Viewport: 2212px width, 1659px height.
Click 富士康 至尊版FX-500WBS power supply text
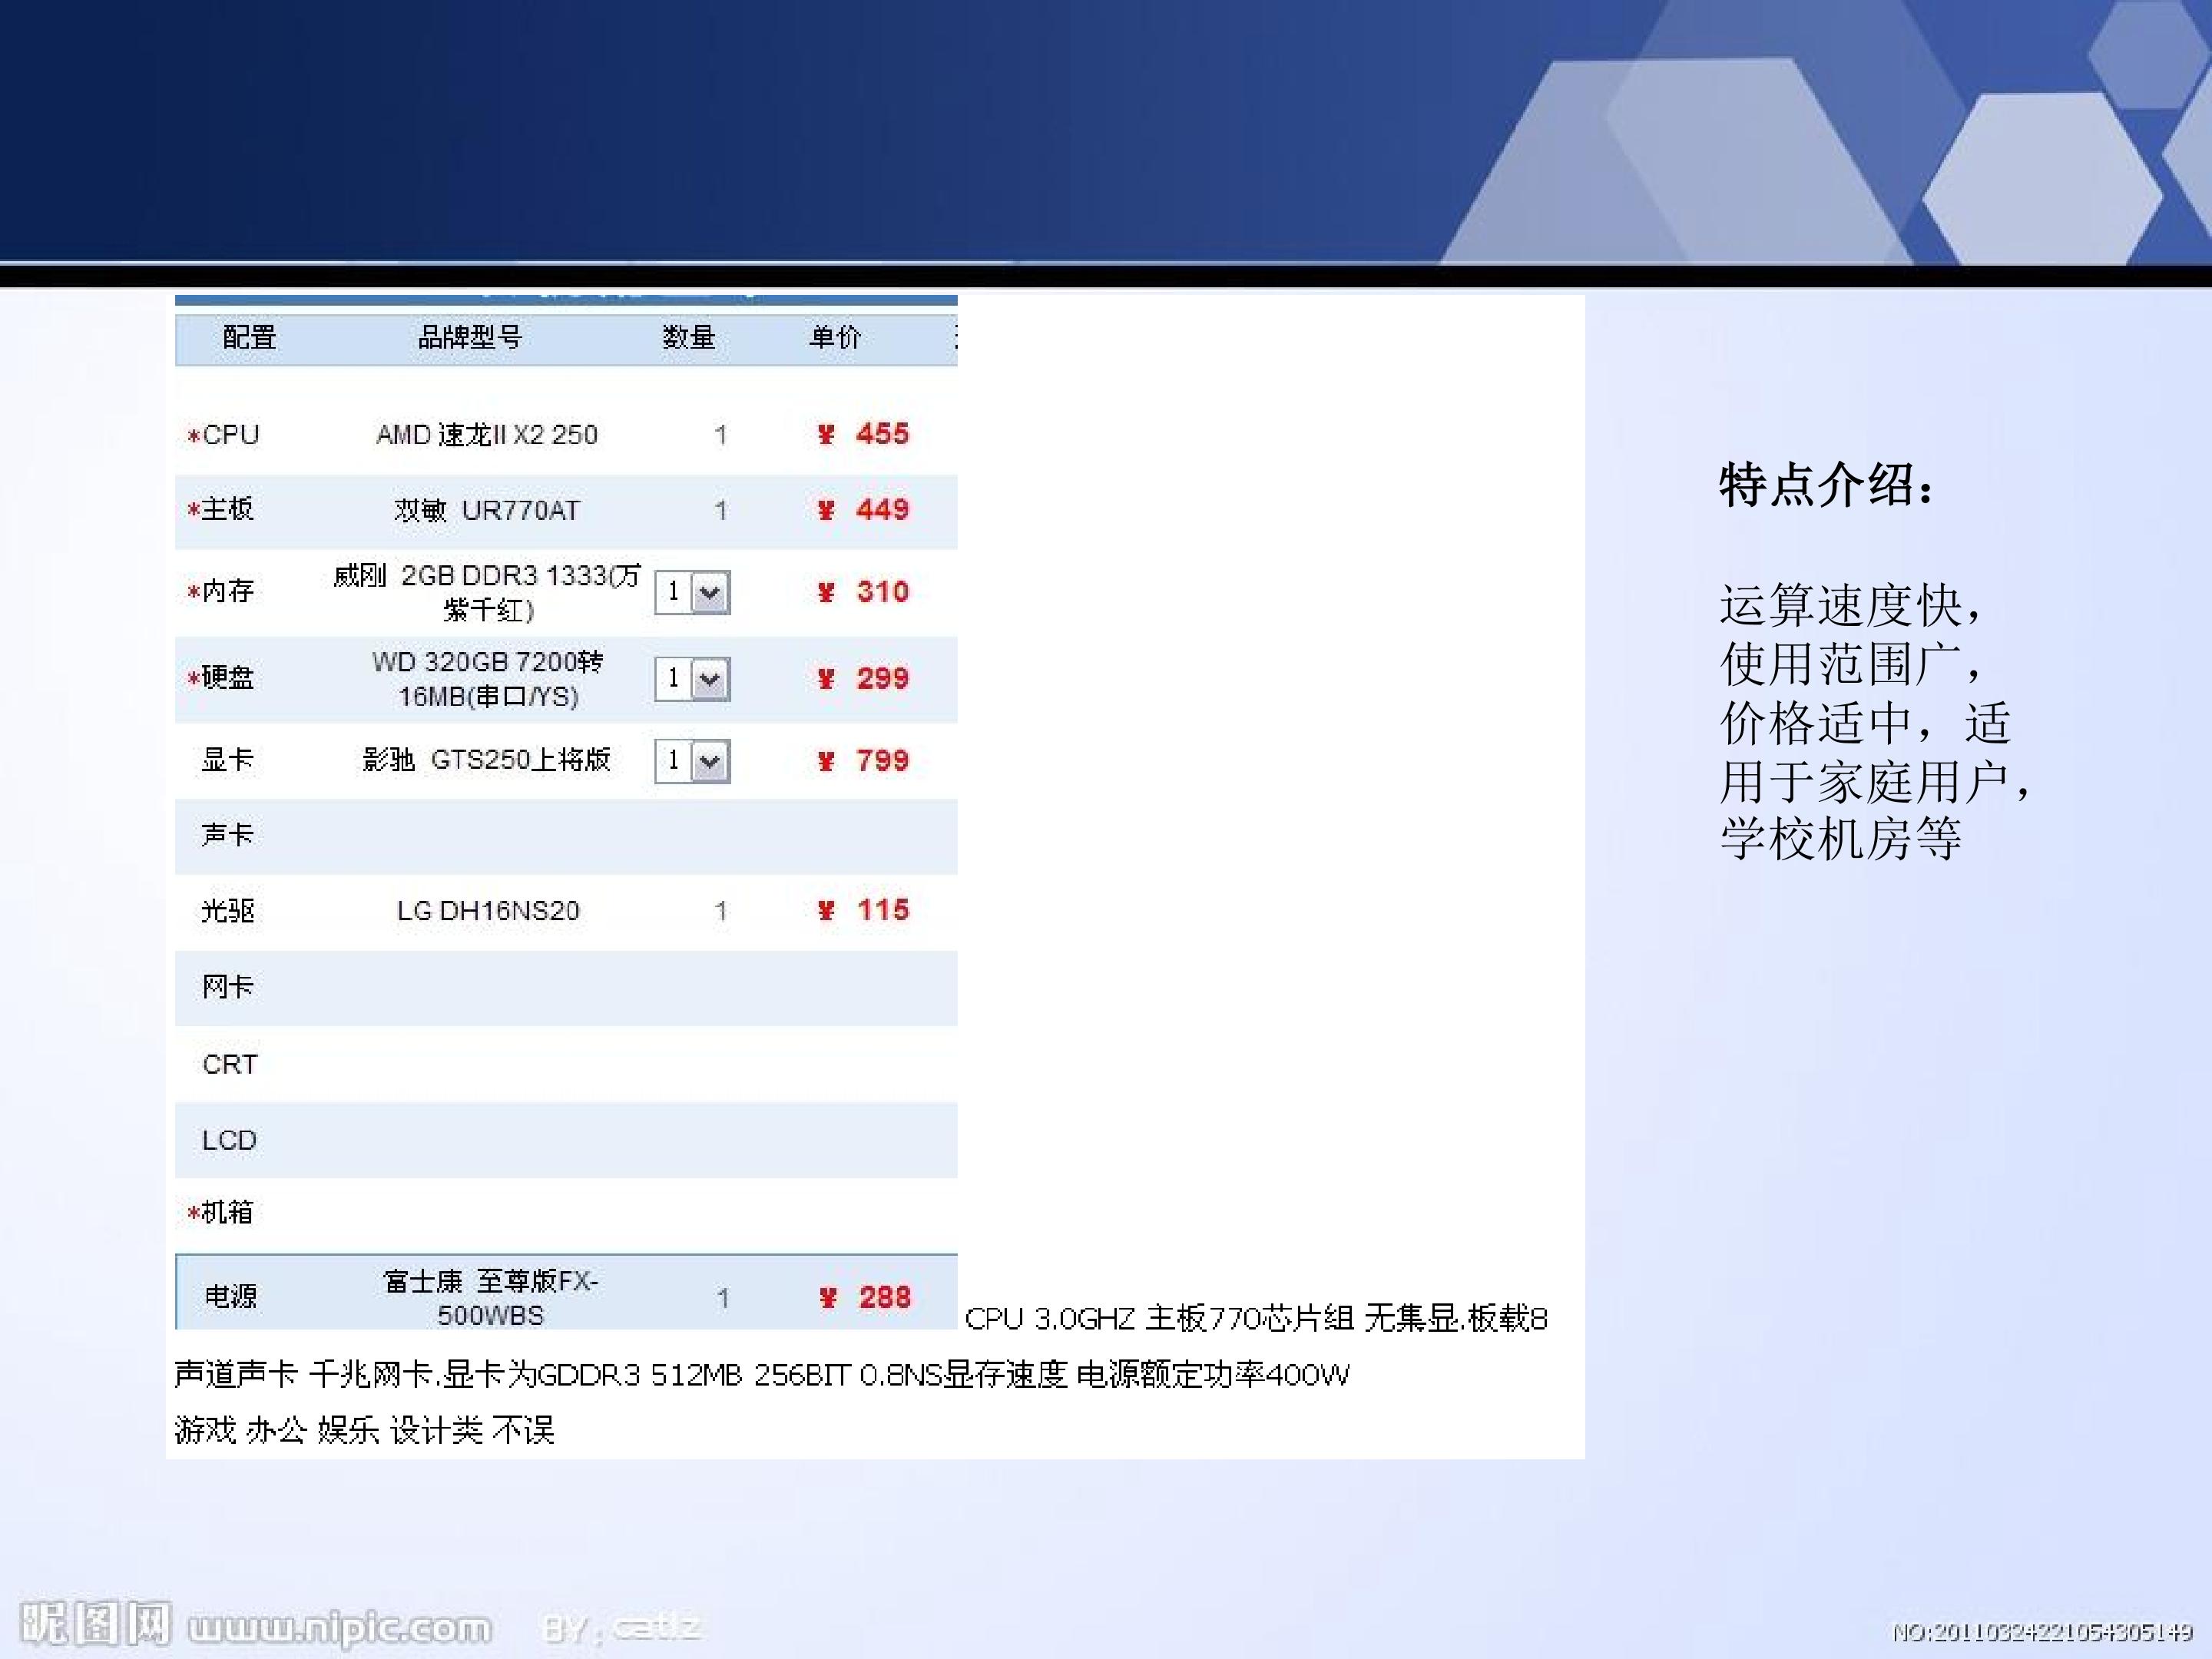pyautogui.click(x=490, y=1298)
